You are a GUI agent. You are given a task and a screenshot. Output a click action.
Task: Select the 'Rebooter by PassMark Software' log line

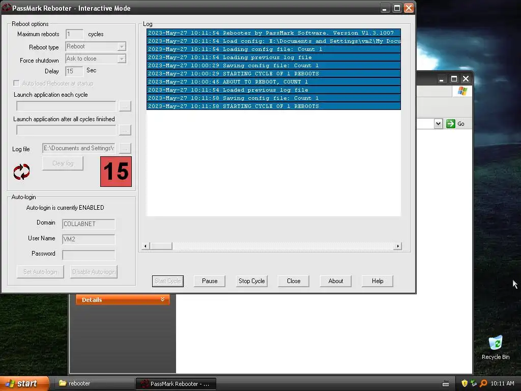point(273,33)
